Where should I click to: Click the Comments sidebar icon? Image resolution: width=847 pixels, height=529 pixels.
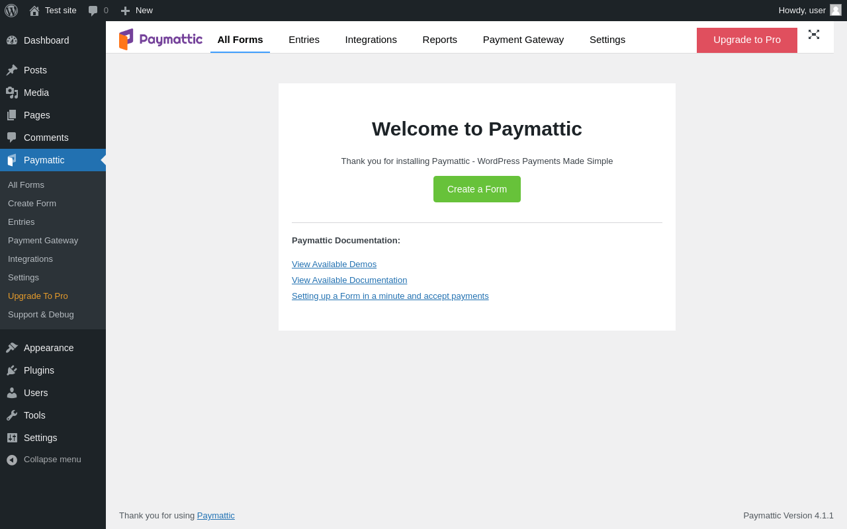pos(12,138)
